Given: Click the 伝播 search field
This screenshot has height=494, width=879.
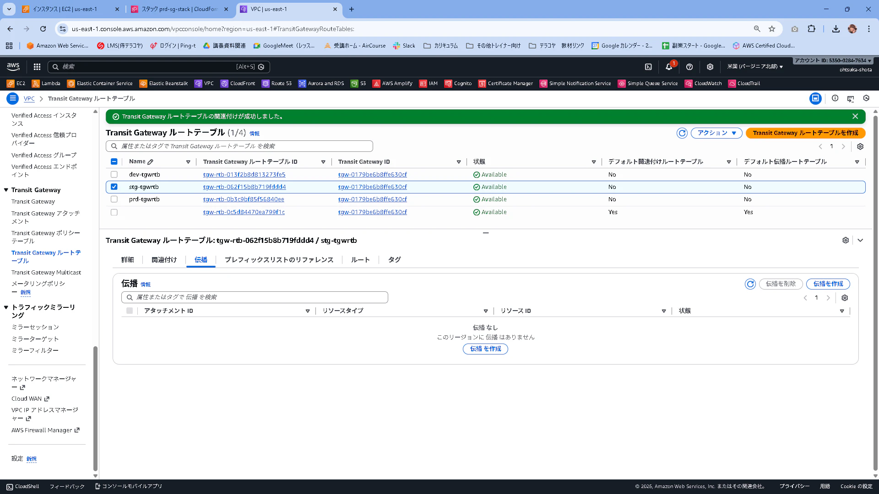Looking at the screenshot, I should 255,297.
